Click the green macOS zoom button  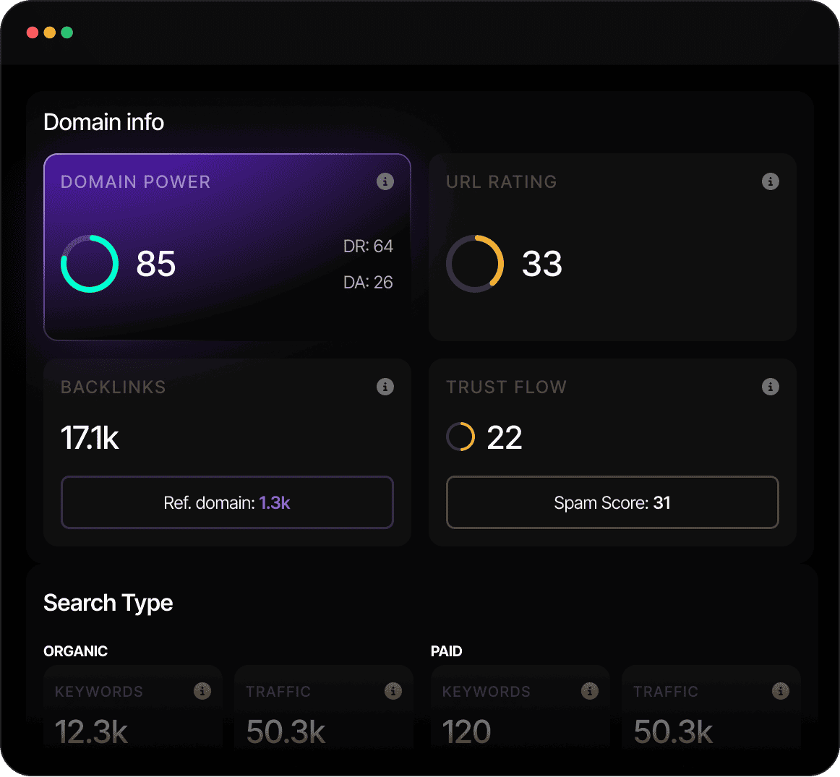67,32
